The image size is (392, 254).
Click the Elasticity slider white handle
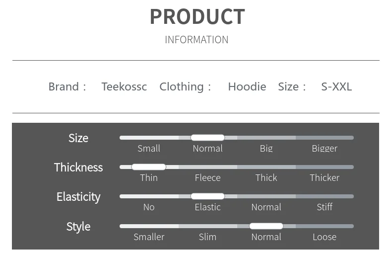click(207, 196)
